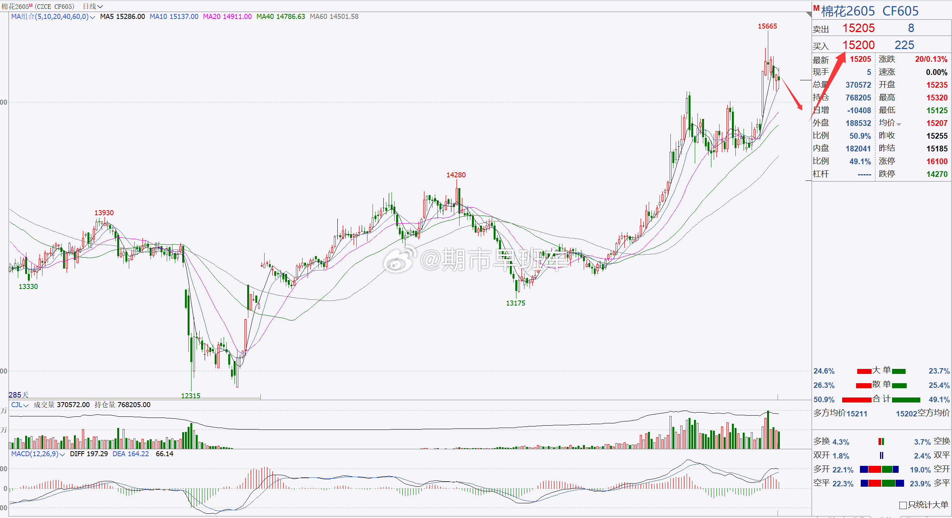This screenshot has height=518, width=952.
Task: Expand the MA组合 indicator dropdown
Action: [53, 17]
